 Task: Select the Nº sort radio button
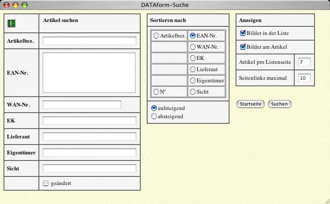156,91
